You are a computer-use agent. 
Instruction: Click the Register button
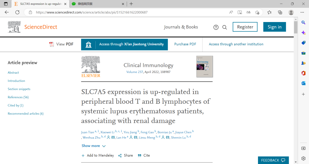(245, 27)
